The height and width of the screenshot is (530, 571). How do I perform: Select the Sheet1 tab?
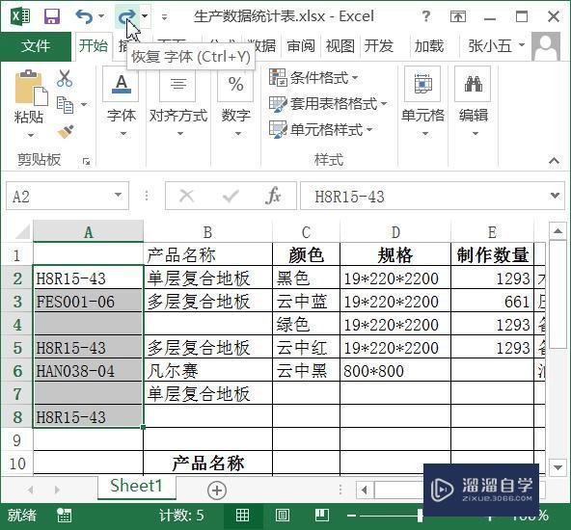[x=136, y=487]
